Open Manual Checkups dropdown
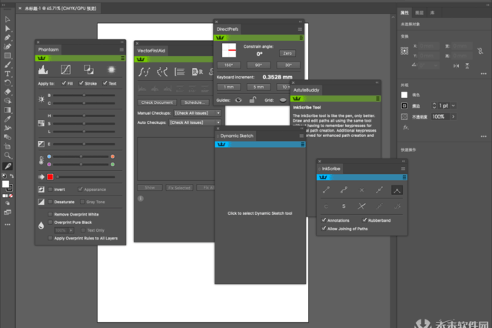This screenshot has width=492, height=328. (197, 112)
